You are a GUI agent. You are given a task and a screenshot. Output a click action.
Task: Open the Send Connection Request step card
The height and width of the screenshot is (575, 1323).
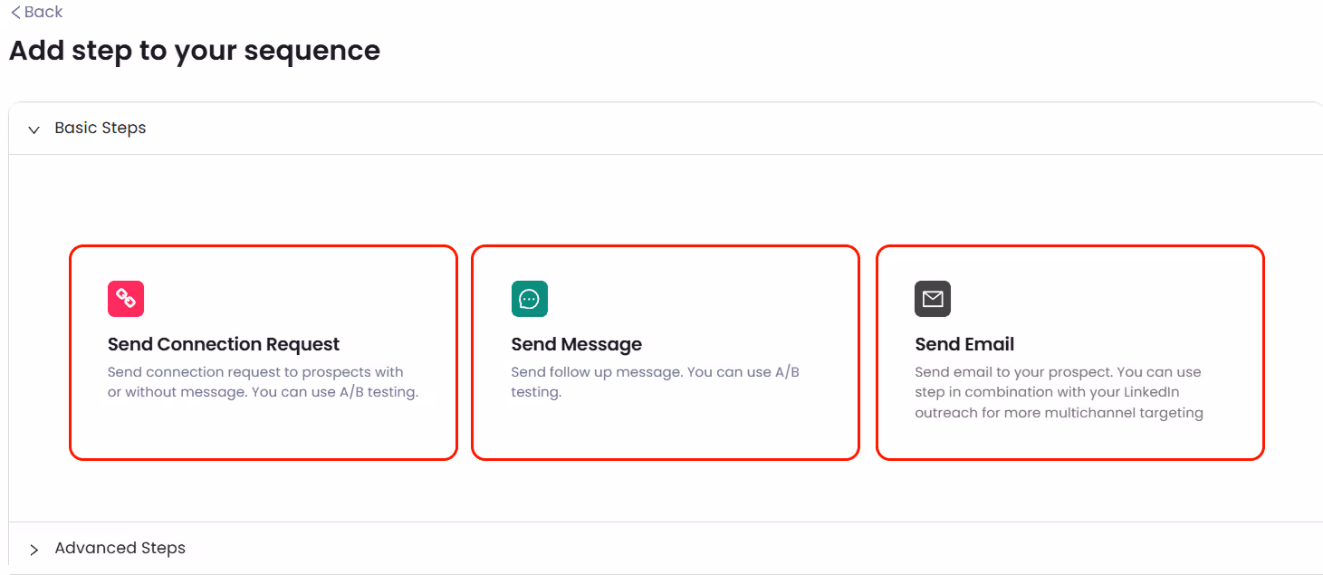pyautogui.click(x=263, y=352)
